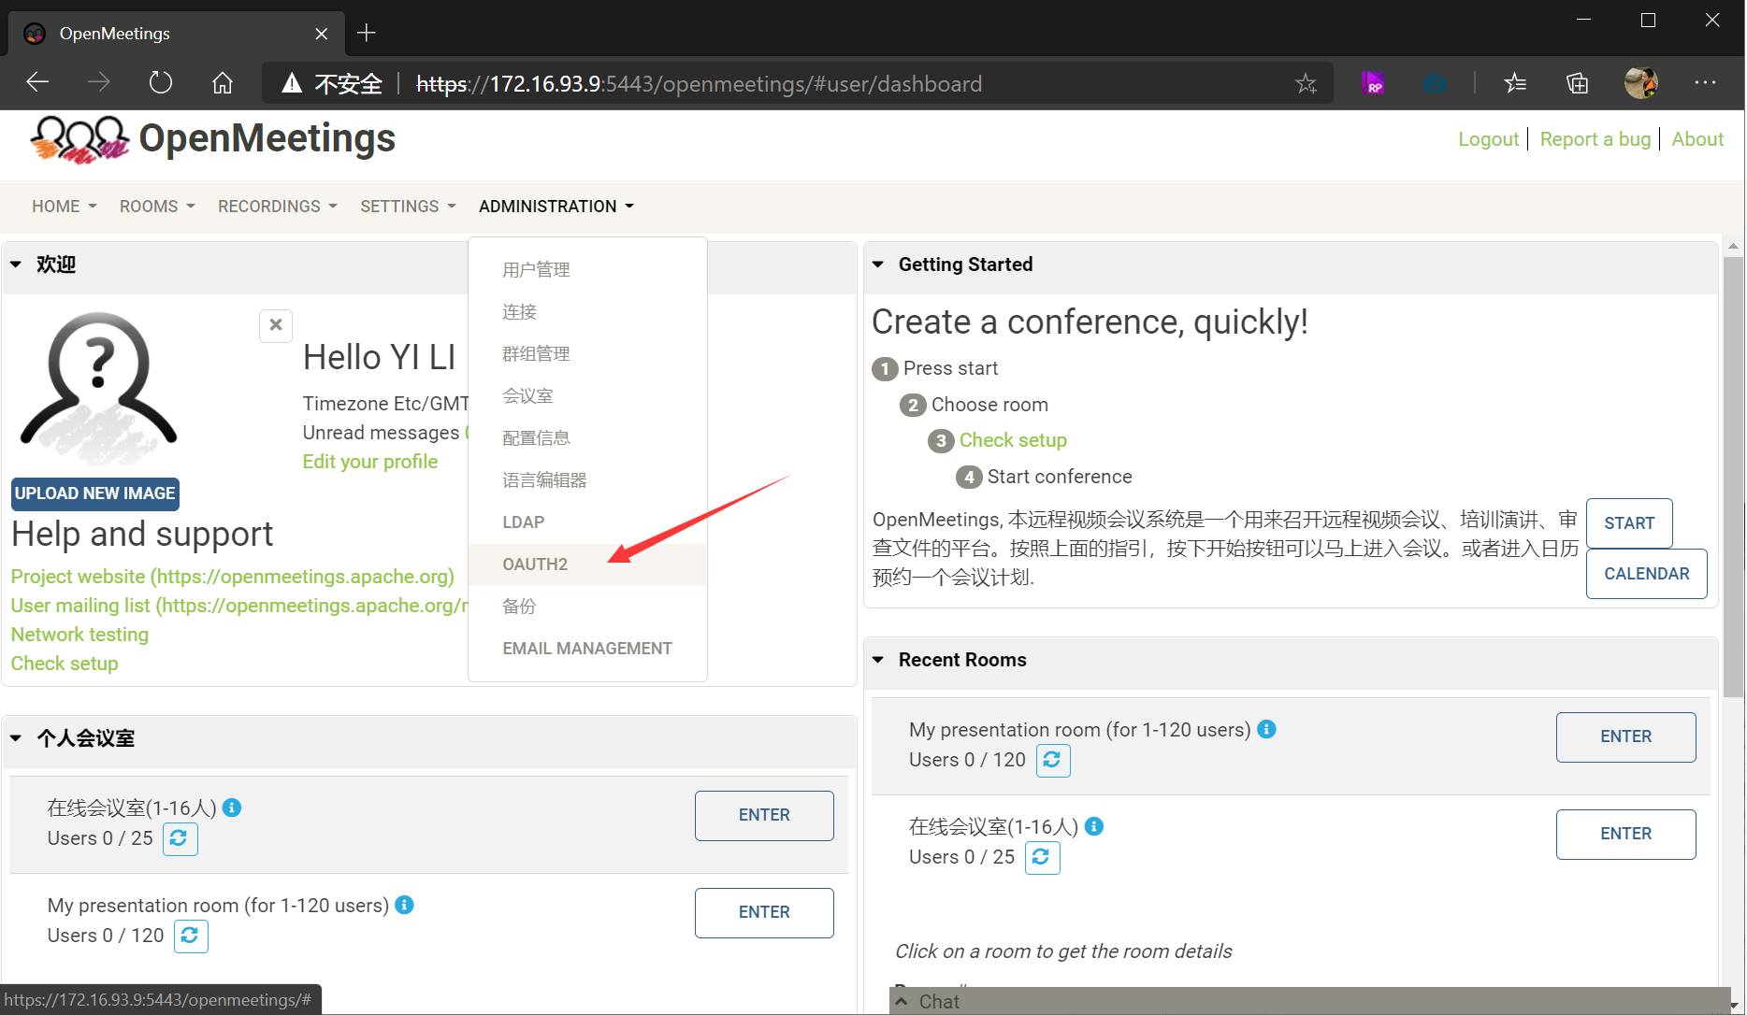This screenshot has width=1747, height=1015.
Task: Select OAUTH2 from Administration menu
Action: point(535,565)
